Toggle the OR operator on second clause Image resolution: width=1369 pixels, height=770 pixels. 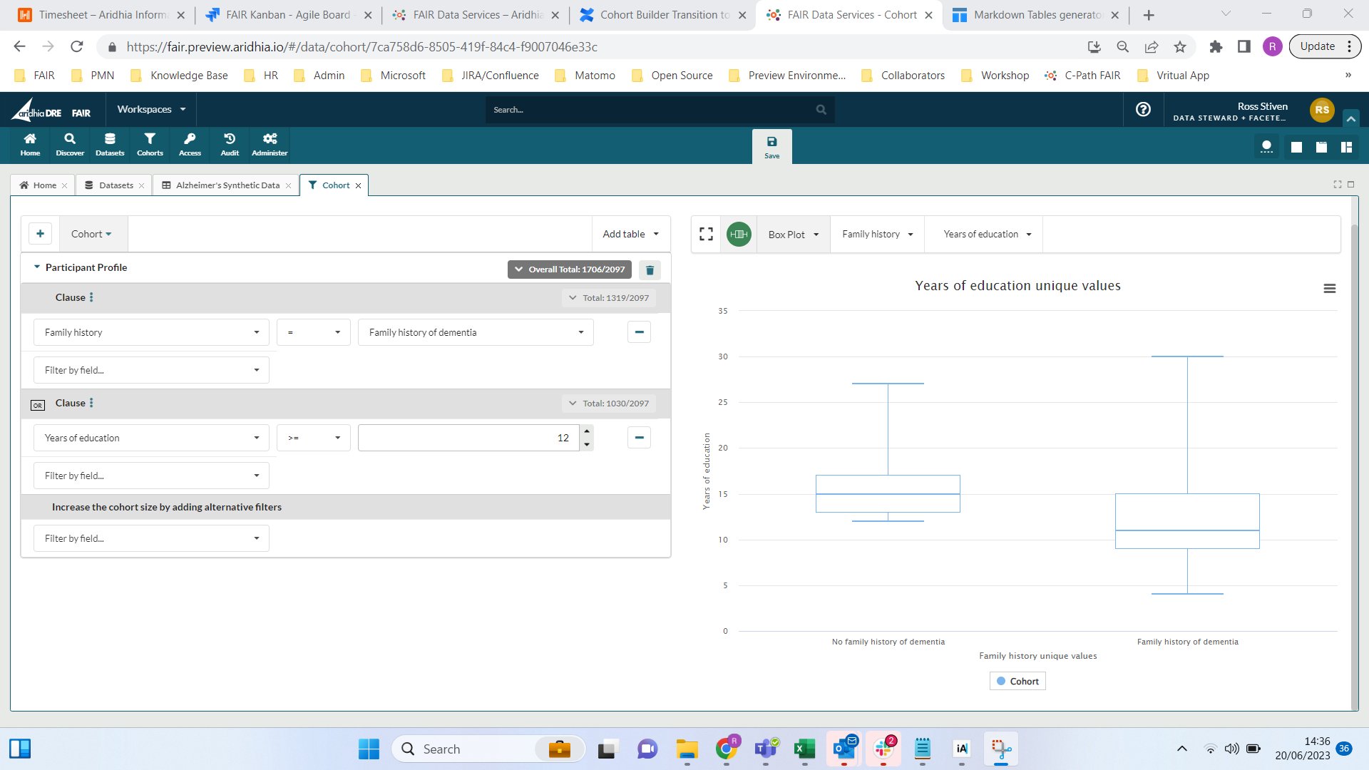click(x=38, y=405)
